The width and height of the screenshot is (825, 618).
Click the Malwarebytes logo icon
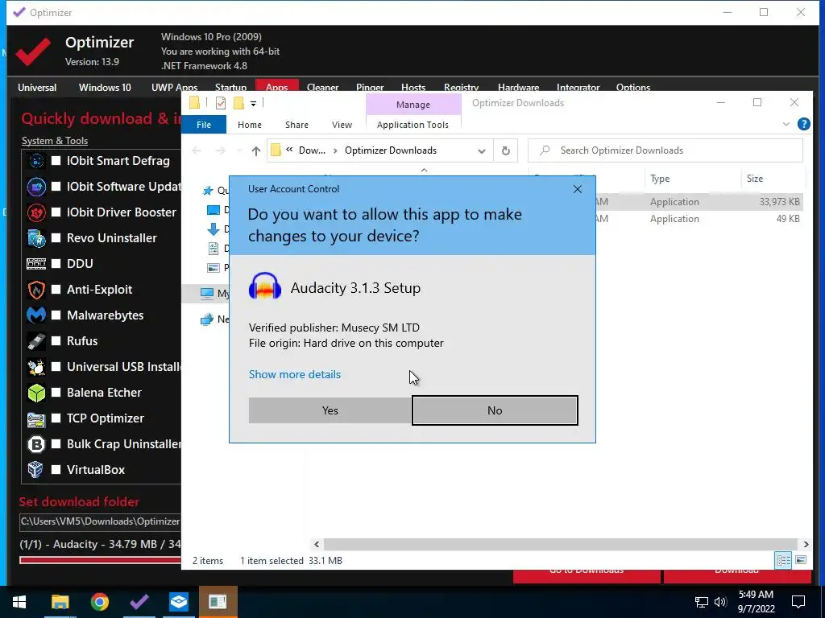(36, 315)
